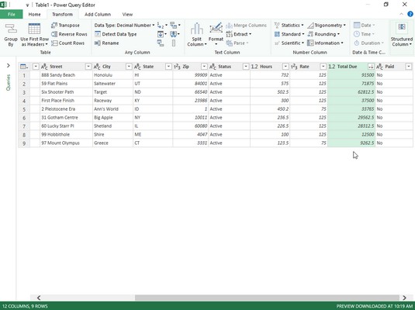Collapse the ribbon with the caret
Viewport: 415px width, 310px height.
click(402, 14)
